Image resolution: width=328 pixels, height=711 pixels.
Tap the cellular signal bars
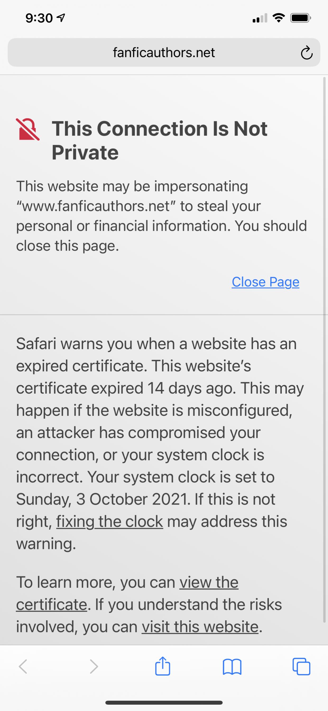(260, 18)
